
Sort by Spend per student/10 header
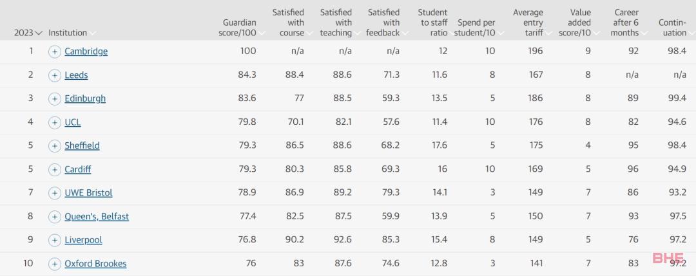478,28
